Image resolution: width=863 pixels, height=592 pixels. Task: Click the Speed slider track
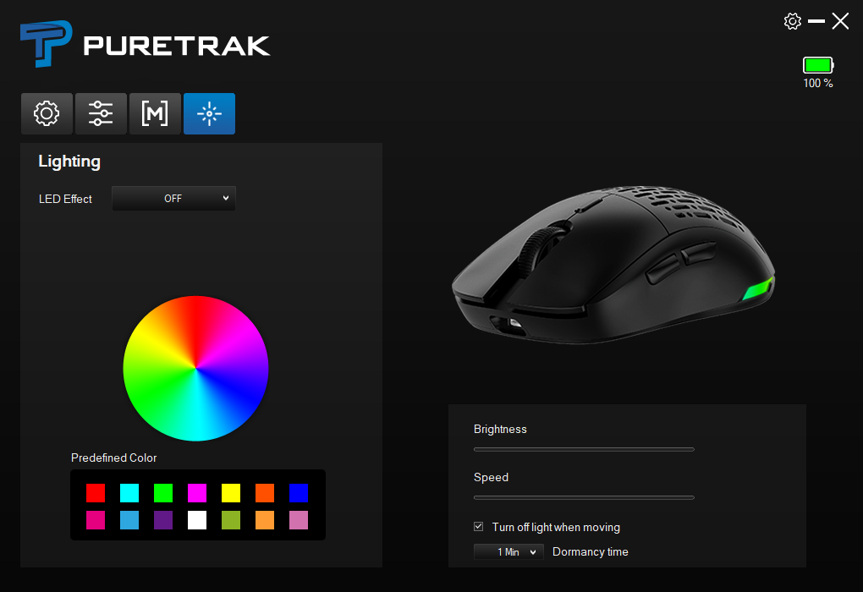point(584,497)
